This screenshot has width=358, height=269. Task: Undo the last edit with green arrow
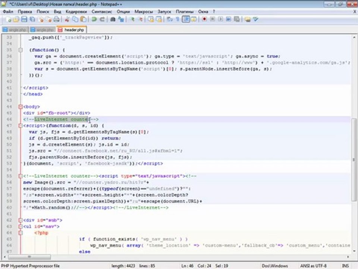pos(94,19)
